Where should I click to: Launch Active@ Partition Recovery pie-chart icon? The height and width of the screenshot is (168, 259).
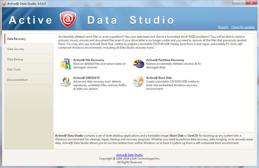pos(139,64)
